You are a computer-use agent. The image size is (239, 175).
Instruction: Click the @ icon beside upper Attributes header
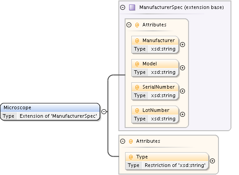[137, 25]
